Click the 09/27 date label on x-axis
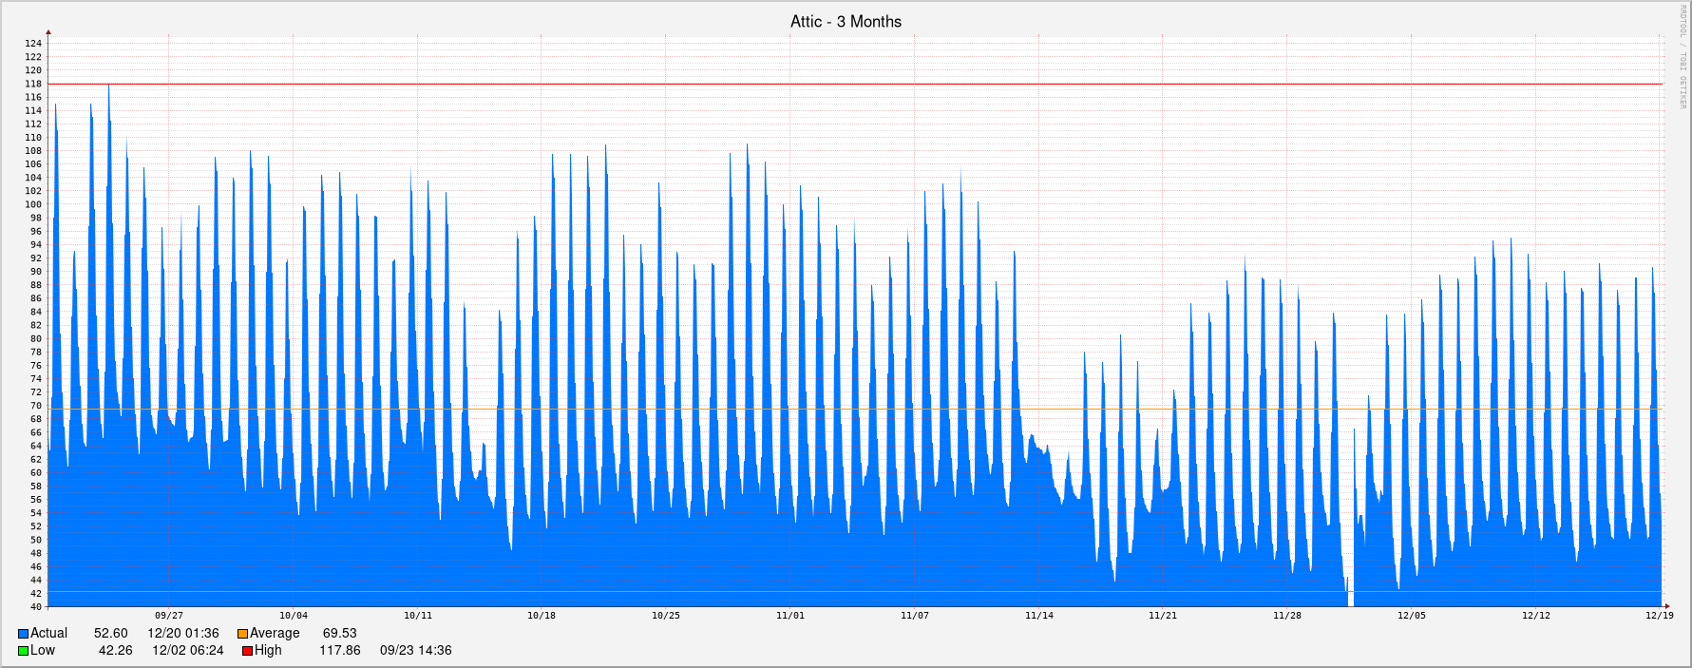1692x668 pixels. click(169, 616)
